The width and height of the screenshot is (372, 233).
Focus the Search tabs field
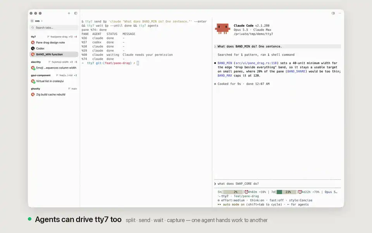point(54,28)
